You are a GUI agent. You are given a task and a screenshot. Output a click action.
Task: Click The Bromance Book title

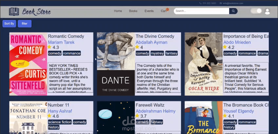[246, 105]
